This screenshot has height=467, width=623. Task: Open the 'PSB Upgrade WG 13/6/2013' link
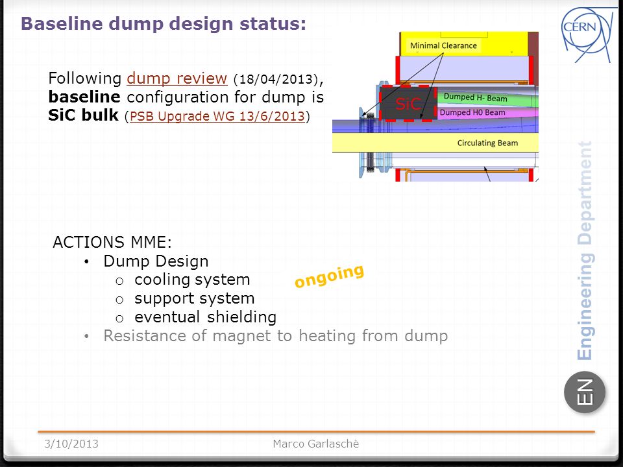pyautogui.click(x=217, y=116)
